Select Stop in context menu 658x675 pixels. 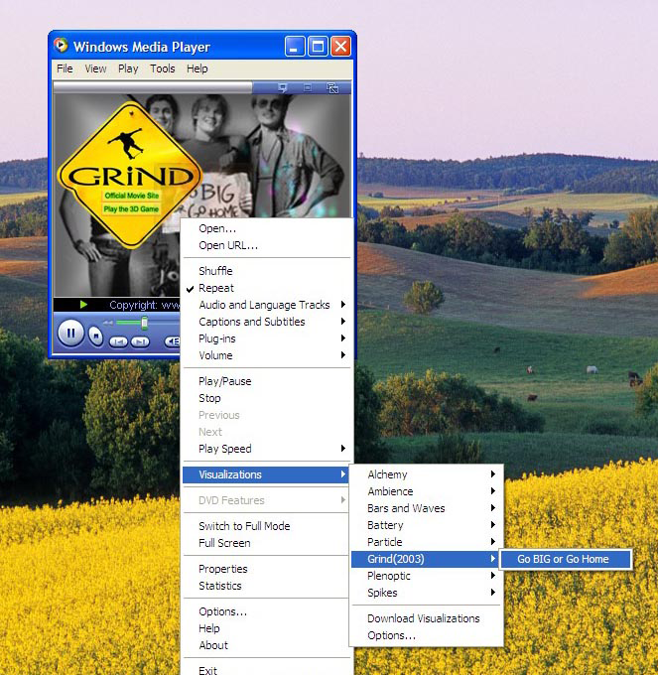266,398
